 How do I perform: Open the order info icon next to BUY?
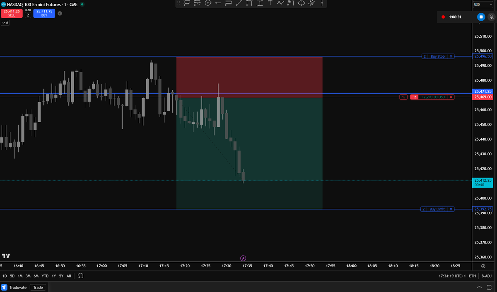coord(60,13)
